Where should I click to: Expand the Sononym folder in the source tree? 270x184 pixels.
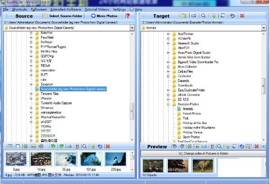coord(31,84)
